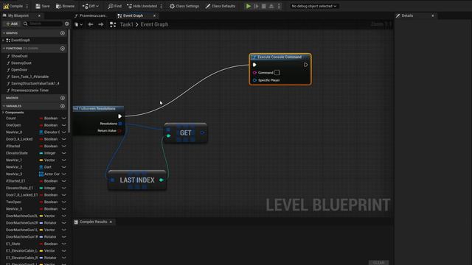Expand the Components category
The image size is (472, 265).
click(x=3, y=113)
